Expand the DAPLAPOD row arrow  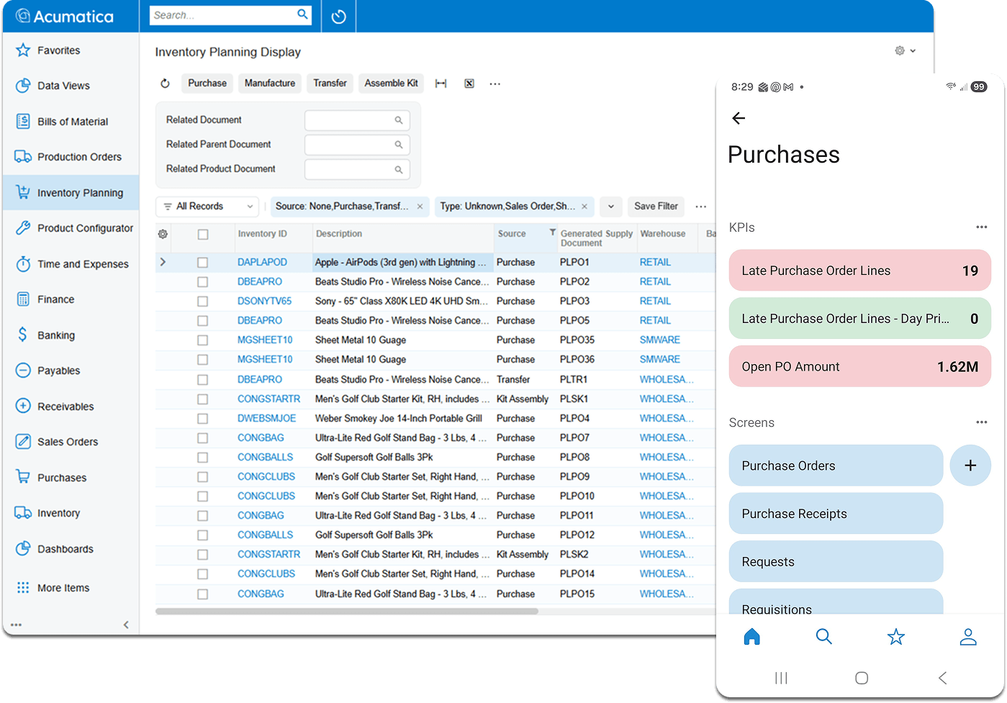point(163,262)
